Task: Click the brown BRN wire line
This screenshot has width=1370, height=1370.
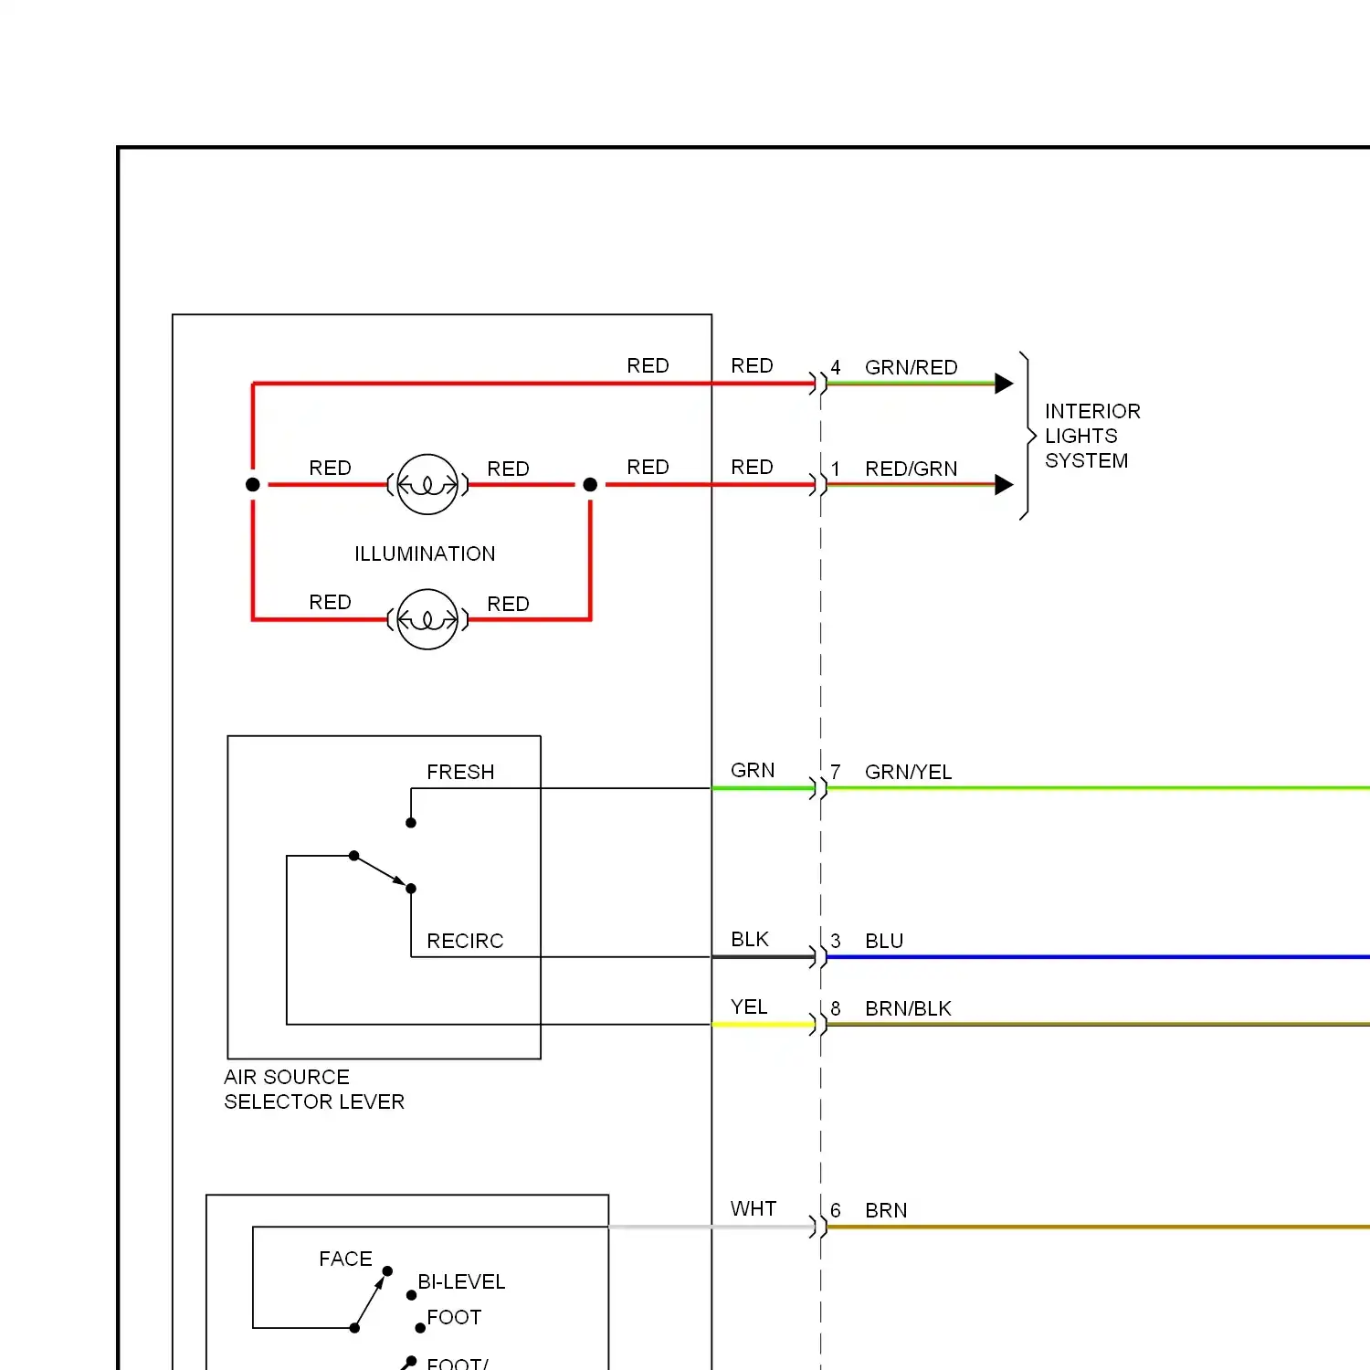Action: pyautogui.click(x=1098, y=1227)
